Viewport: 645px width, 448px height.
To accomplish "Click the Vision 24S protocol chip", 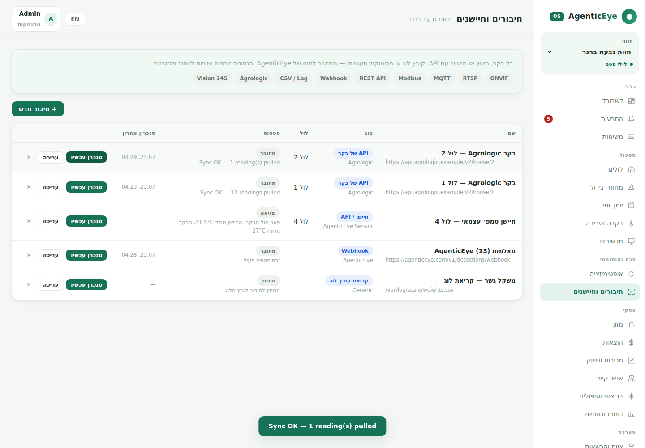I will [212, 78].
